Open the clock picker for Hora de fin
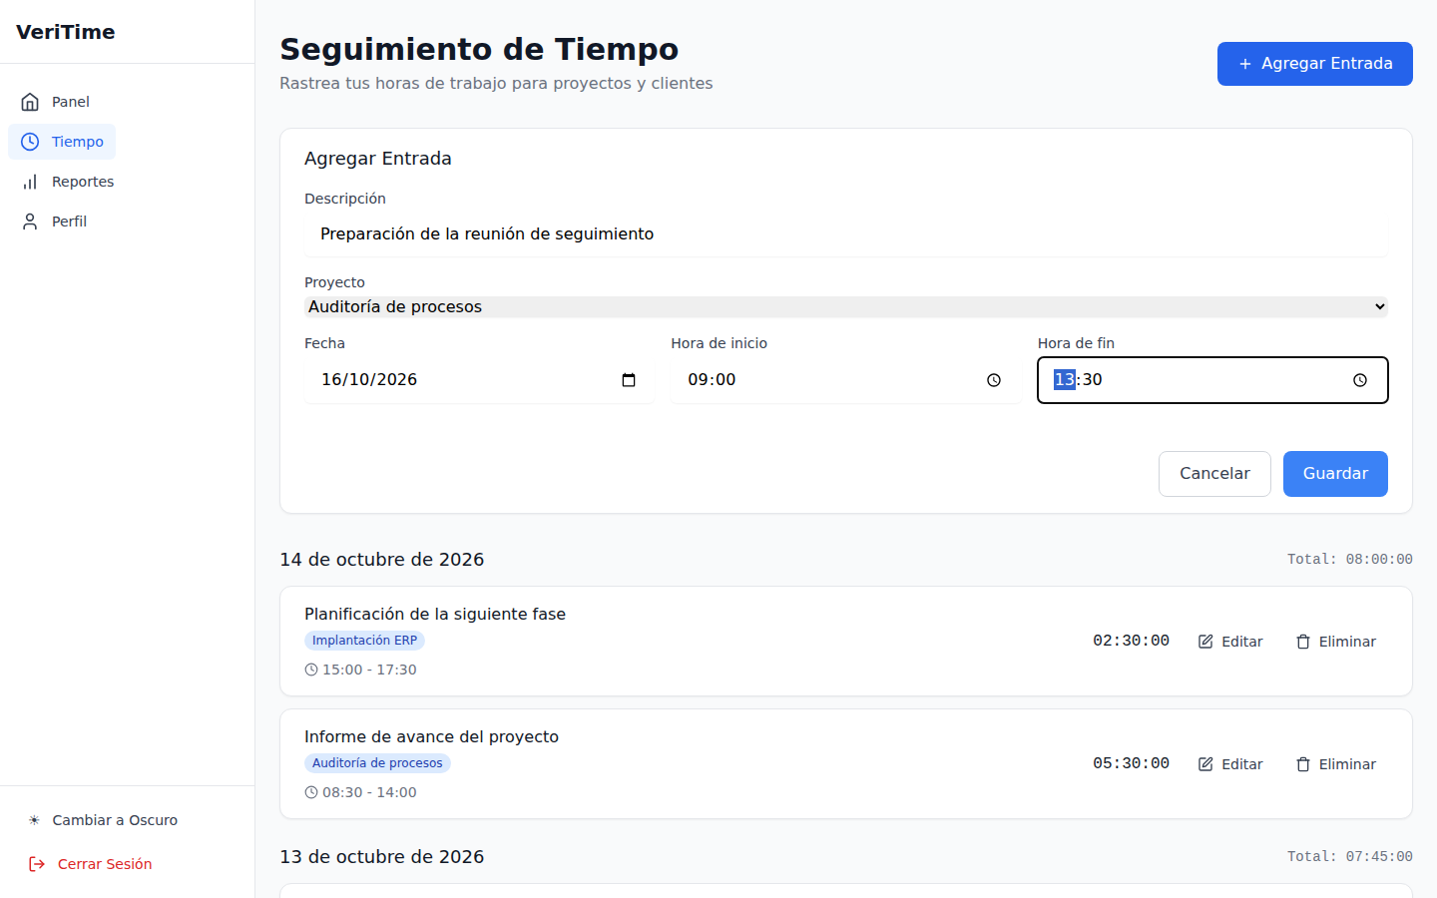This screenshot has width=1437, height=898. [1360, 380]
